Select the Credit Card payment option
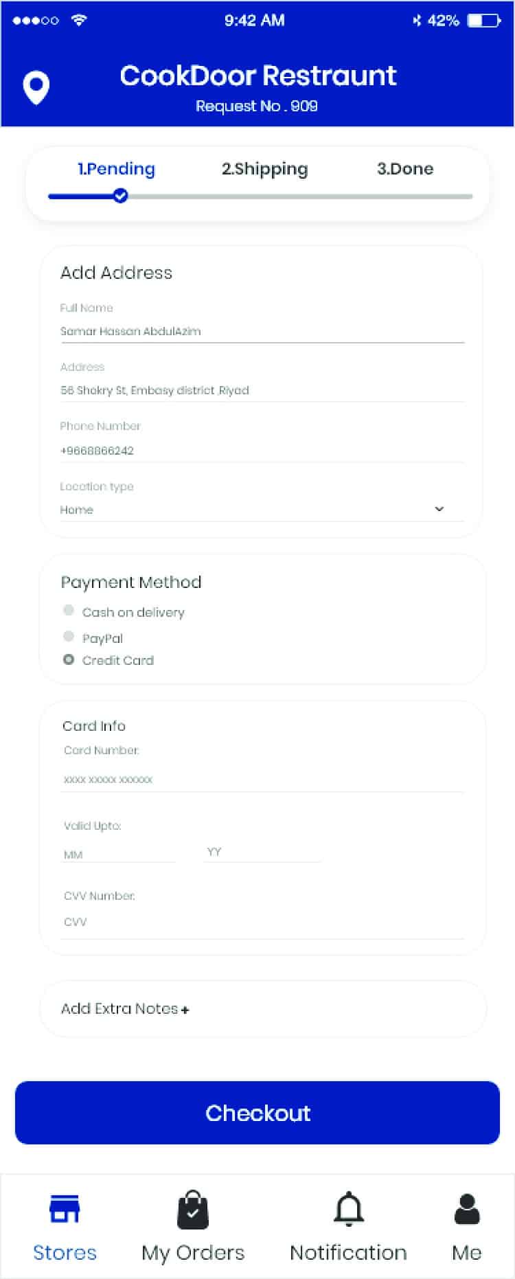This screenshot has width=515, height=1279. click(x=69, y=659)
